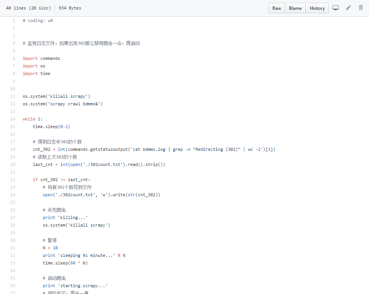Click print 'sleeping %s minute...' line
This screenshot has width=369, height=294.
[x=84, y=255]
